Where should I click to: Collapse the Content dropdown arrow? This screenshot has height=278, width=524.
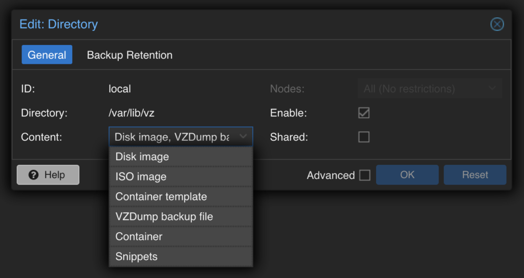point(243,137)
